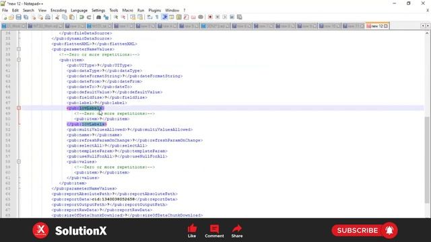The image size is (431, 242).
Task: Collapse fold marker at pub:parameterNameValues line
Action: [x=19, y=49]
